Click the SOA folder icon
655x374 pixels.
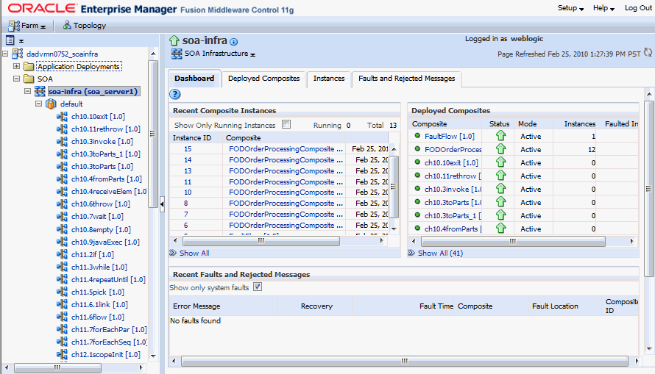[29, 79]
